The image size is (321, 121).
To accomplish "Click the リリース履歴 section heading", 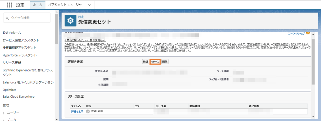I will 76,96.
